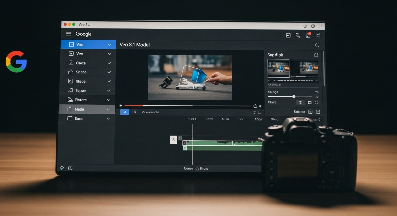Click the search icon beside Veo 3.1 Model
This screenshot has height=216, width=397.
317,45
